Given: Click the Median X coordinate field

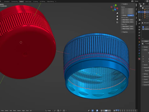Looking at the screenshot, I should [x=128, y=9].
